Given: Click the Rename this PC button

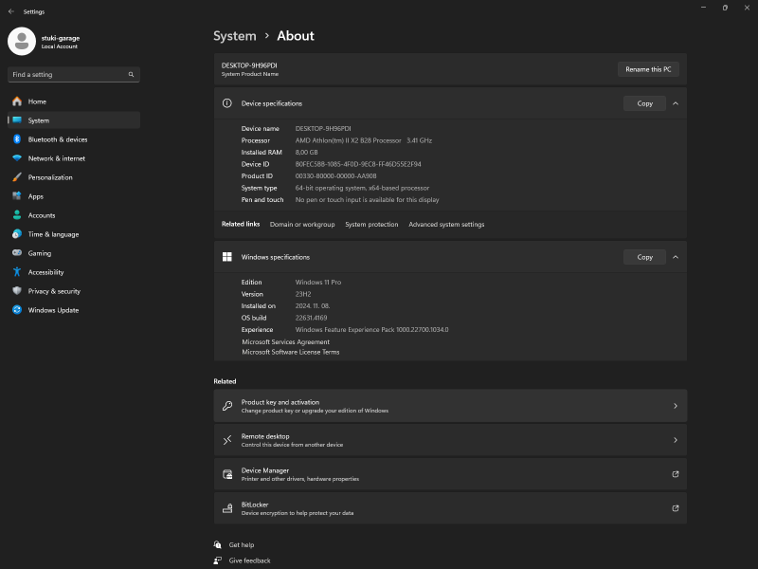Looking at the screenshot, I should (648, 69).
